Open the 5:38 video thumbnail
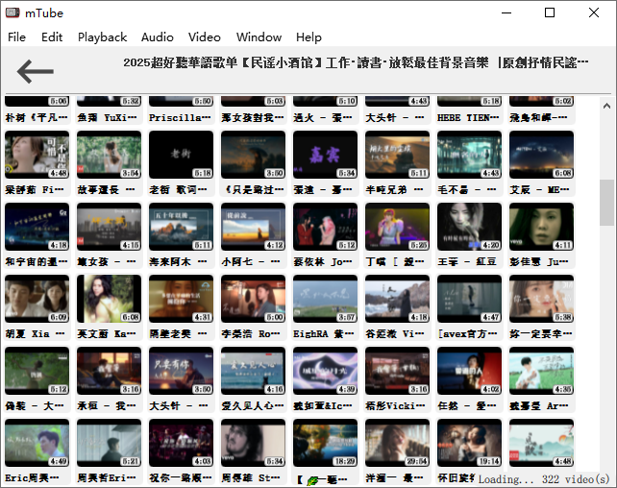Image resolution: width=617 pixels, height=488 pixels. point(541,299)
